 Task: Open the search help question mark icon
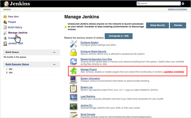coord(183,4)
